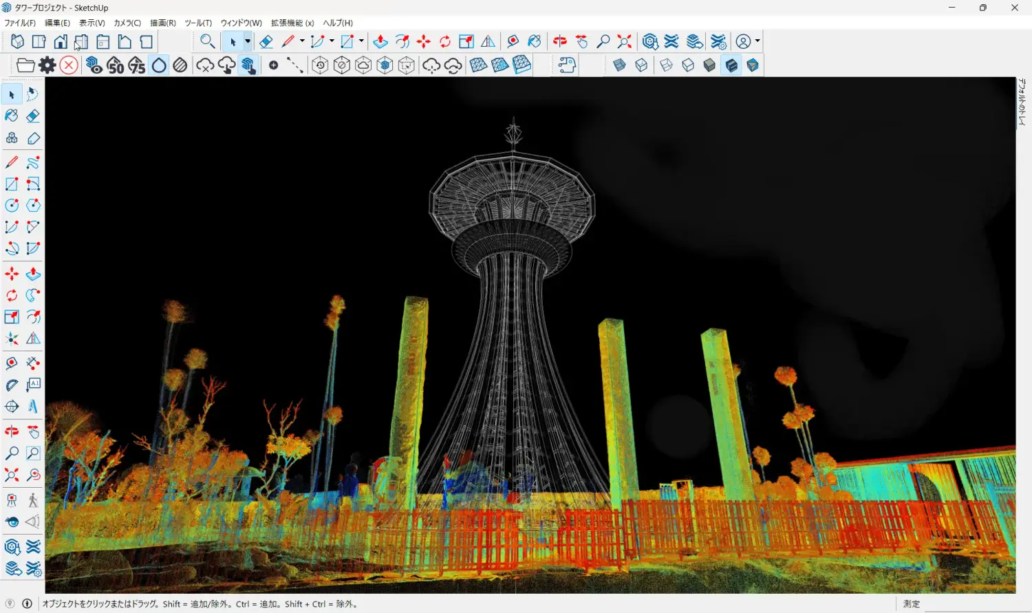The height and width of the screenshot is (613, 1032).
Task: Toggle the Wireframe face style
Action: tap(666, 65)
